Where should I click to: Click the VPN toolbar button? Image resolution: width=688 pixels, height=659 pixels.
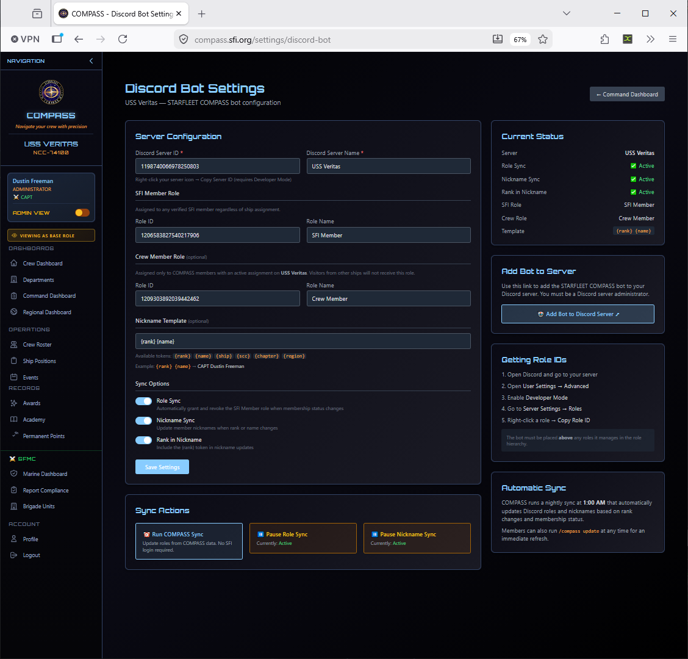point(25,39)
